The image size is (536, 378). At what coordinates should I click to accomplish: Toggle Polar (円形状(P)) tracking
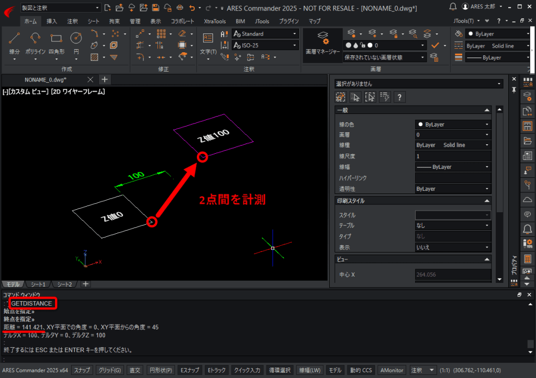click(x=161, y=370)
